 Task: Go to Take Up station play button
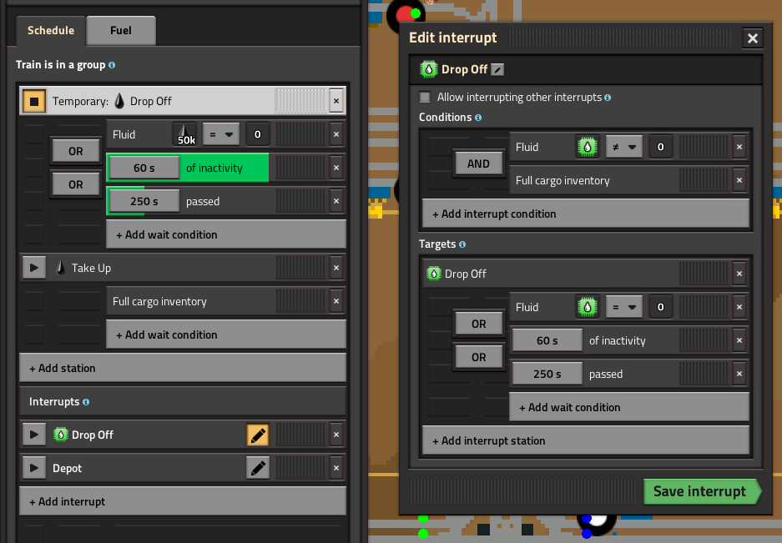pos(34,268)
